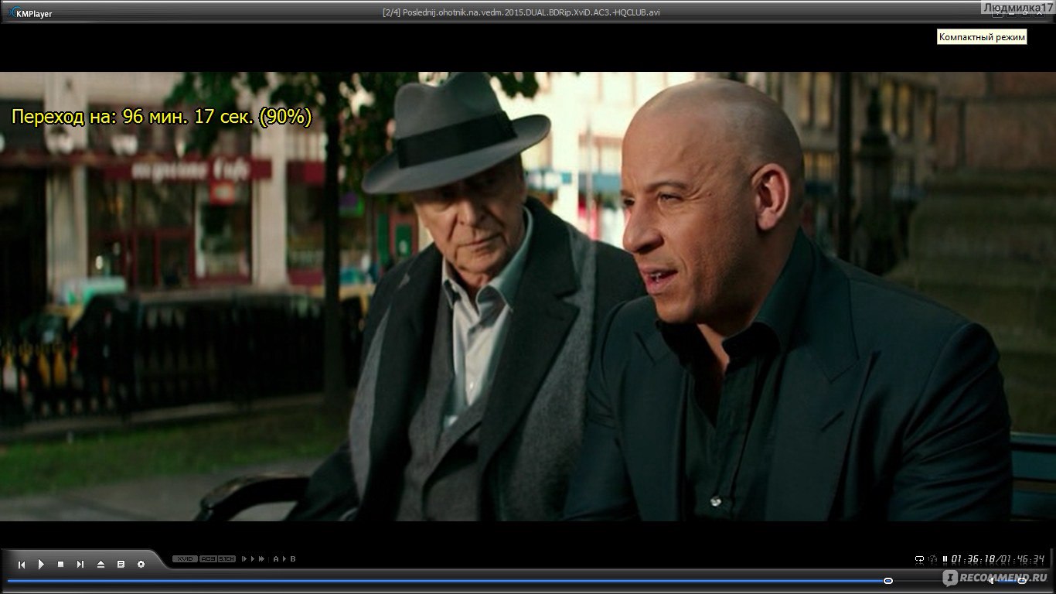Switch to compact mode in the title bar
Screen dimensions: 1056x594
(997, 13)
